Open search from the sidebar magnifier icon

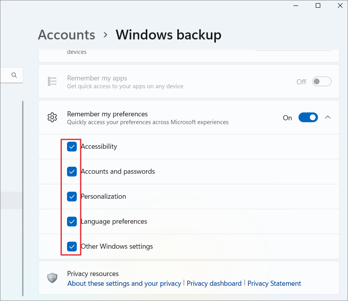(13, 75)
